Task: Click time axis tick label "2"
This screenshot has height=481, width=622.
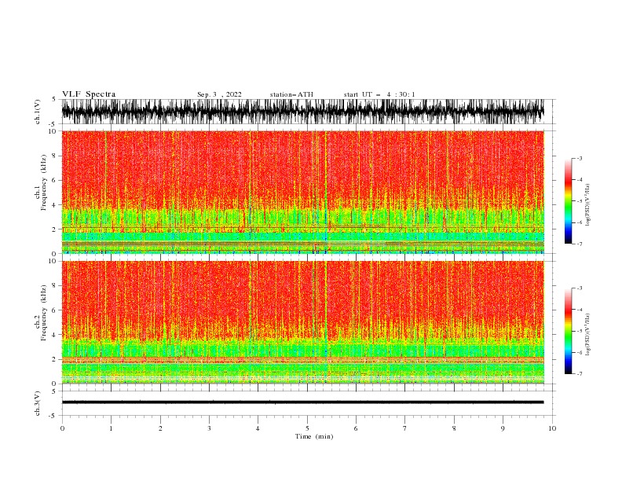Action: point(160,428)
